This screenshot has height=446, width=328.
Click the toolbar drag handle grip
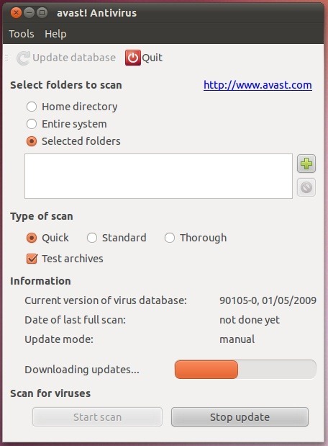click(x=6, y=58)
